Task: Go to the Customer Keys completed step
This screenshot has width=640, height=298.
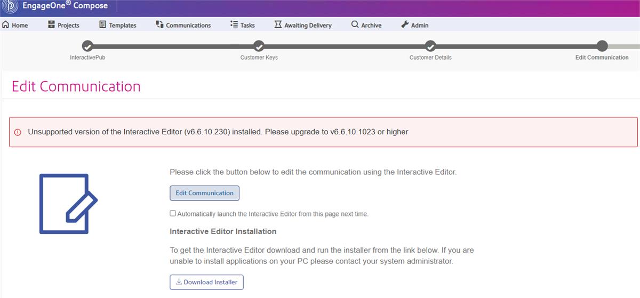Action: [259, 46]
